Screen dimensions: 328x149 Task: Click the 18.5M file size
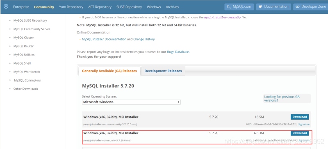(x=259, y=117)
